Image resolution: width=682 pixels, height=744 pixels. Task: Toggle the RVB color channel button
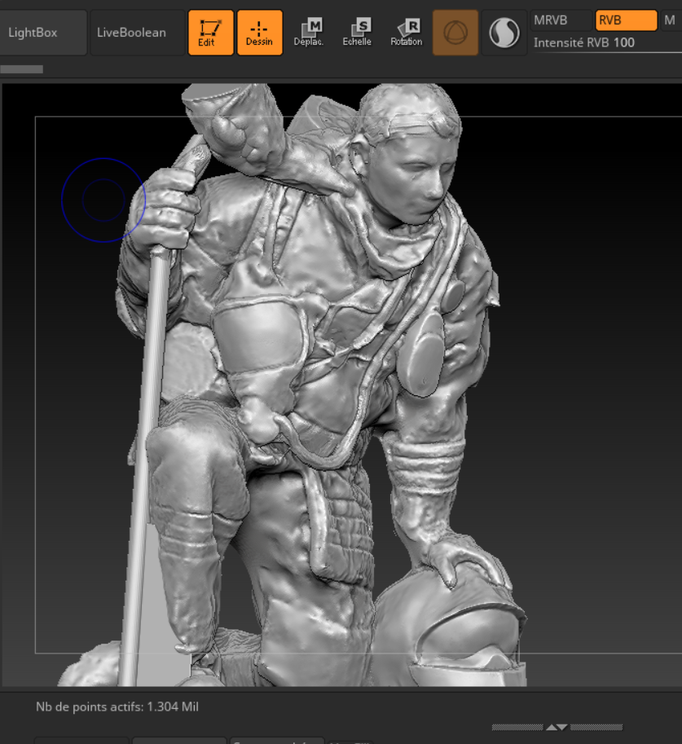[x=626, y=20]
